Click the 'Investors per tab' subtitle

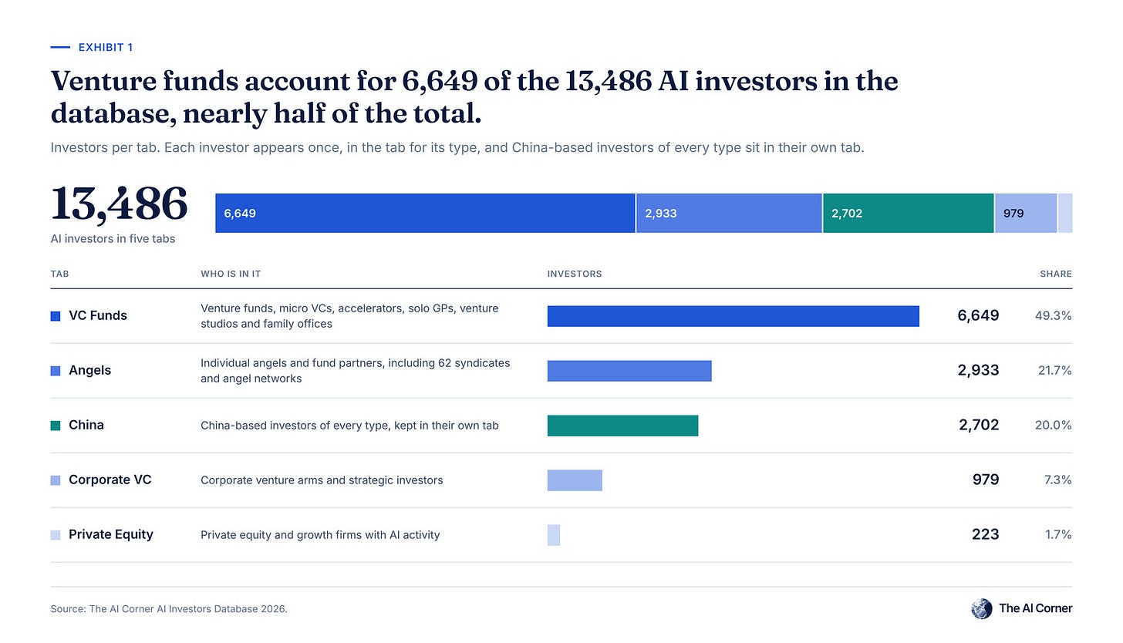pyautogui.click(x=457, y=148)
